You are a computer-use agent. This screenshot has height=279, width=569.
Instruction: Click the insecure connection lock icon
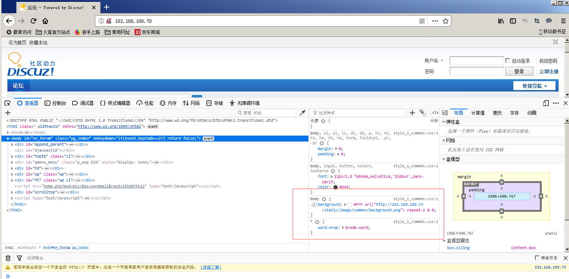pyautogui.click(x=109, y=21)
